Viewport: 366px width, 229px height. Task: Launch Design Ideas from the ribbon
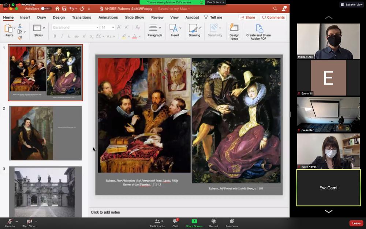point(234,28)
